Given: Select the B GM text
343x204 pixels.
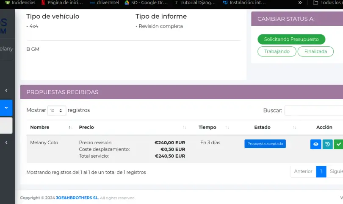Looking at the screenshot, I should tap(33, 49).
